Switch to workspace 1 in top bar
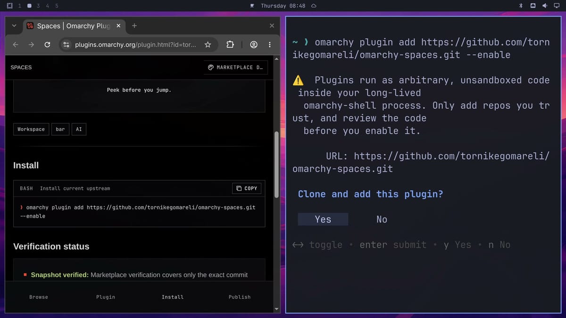566x318 pixels. [19, 6]
